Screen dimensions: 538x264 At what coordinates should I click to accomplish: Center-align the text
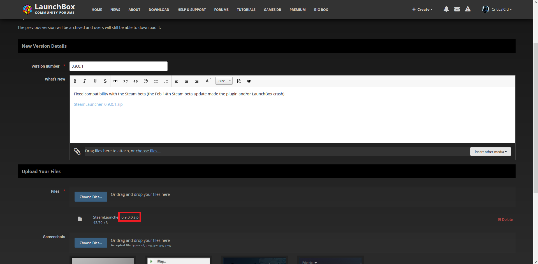[187, 81]
